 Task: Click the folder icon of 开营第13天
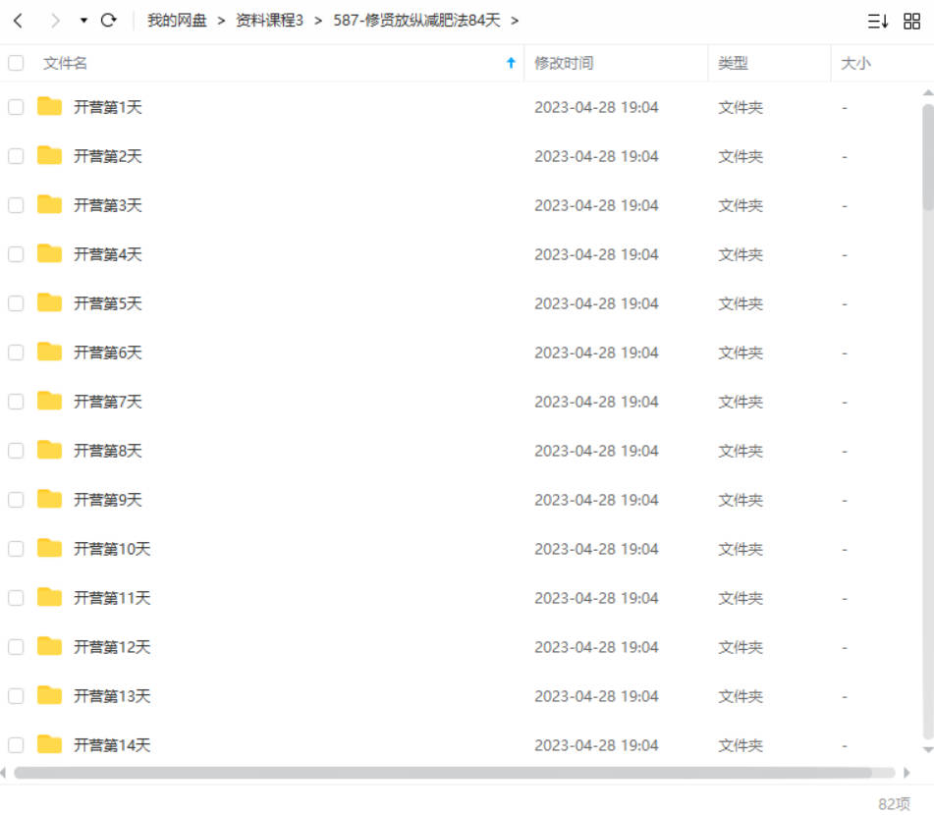point(49,694)
